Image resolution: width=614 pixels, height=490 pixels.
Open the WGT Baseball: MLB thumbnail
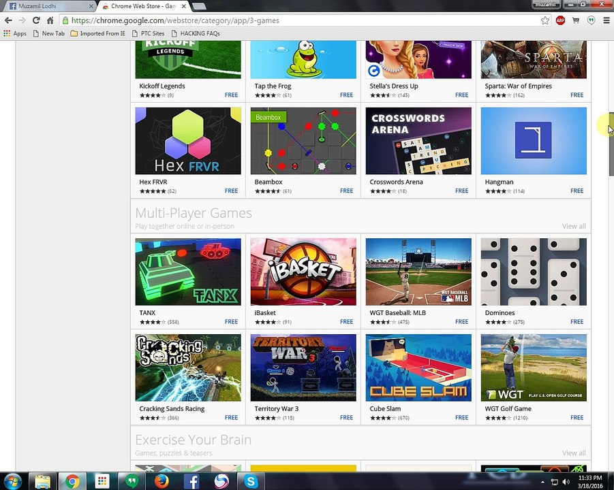click(x=418, y=272)
